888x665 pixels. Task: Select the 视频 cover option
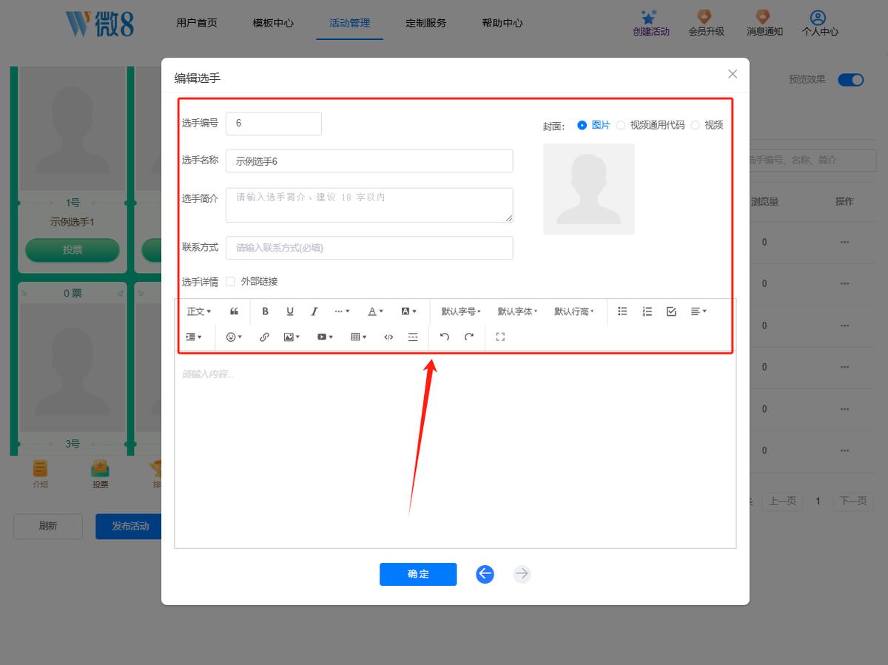click(x=707, y=125)
